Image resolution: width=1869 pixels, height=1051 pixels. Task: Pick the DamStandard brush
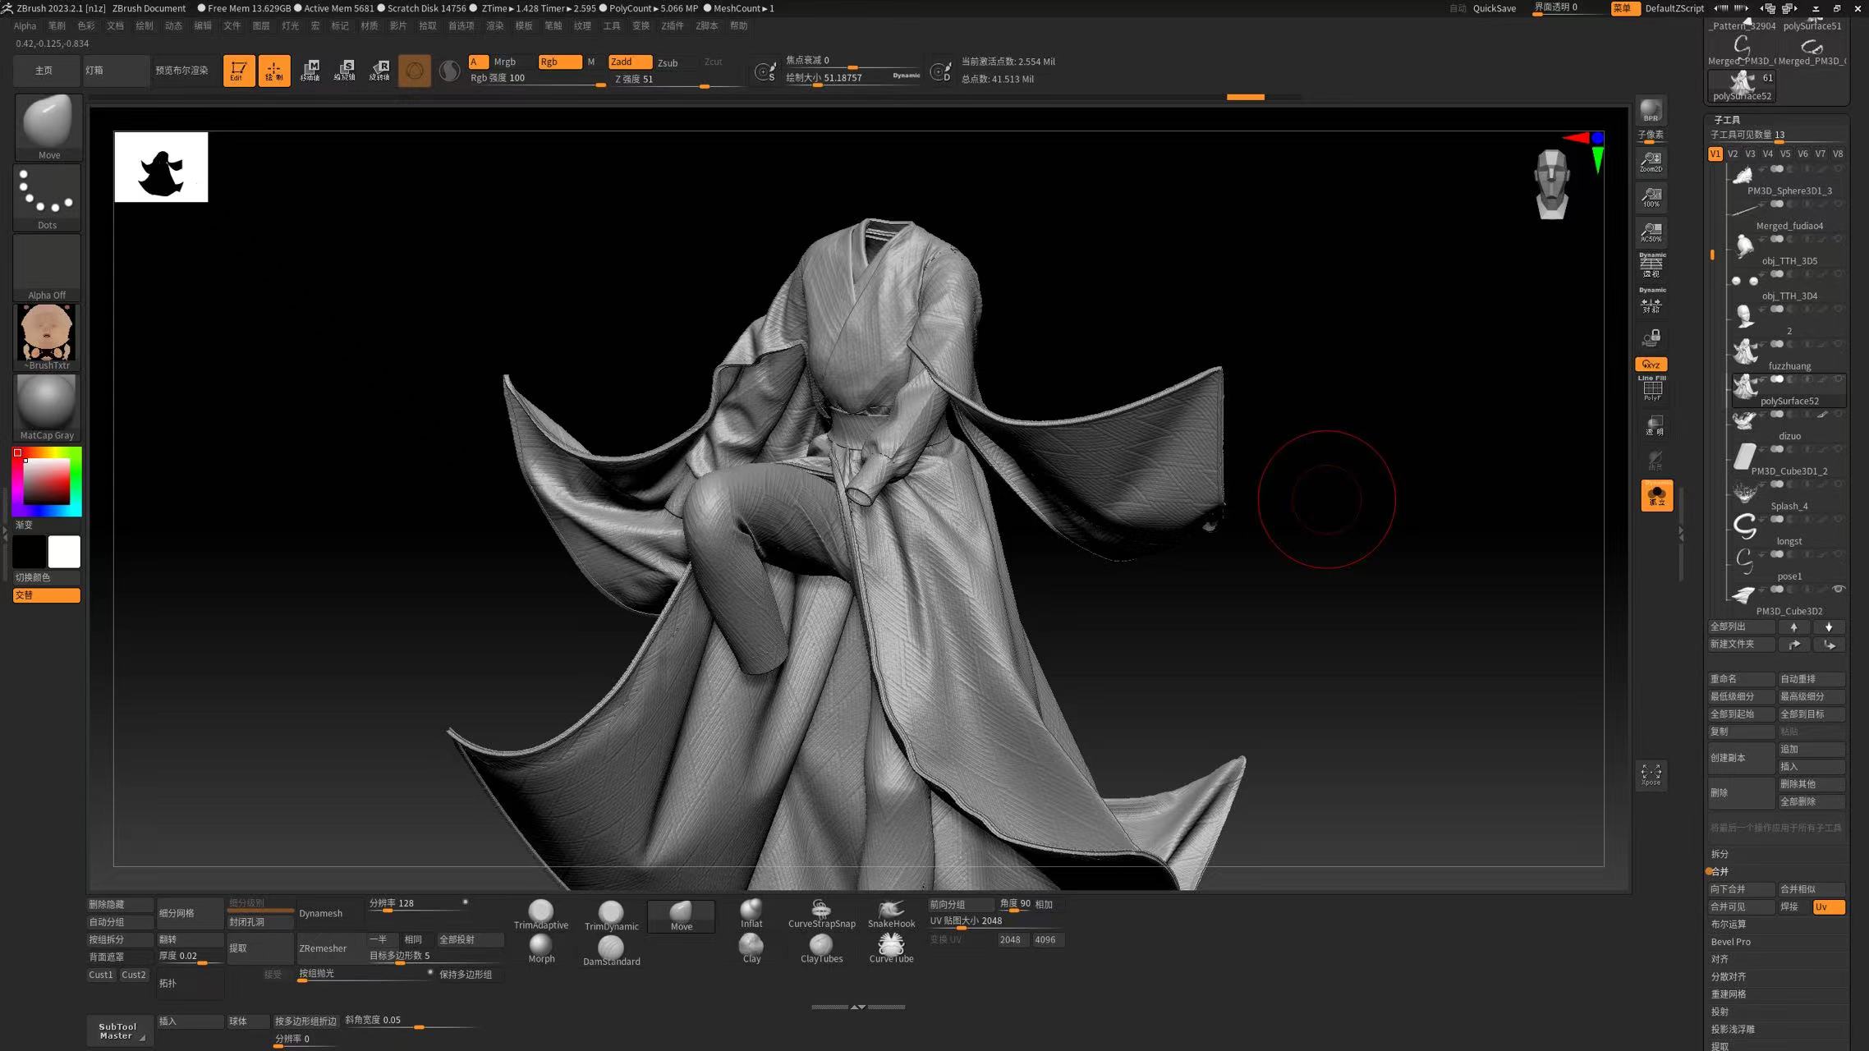[x=611, y=950]
